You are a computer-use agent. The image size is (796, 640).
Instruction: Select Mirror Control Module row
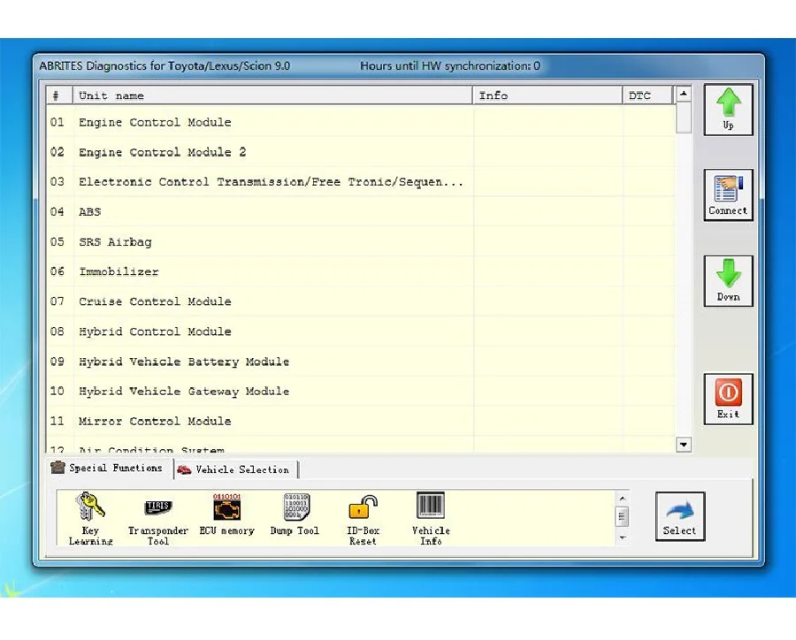(x=361, y=422)
